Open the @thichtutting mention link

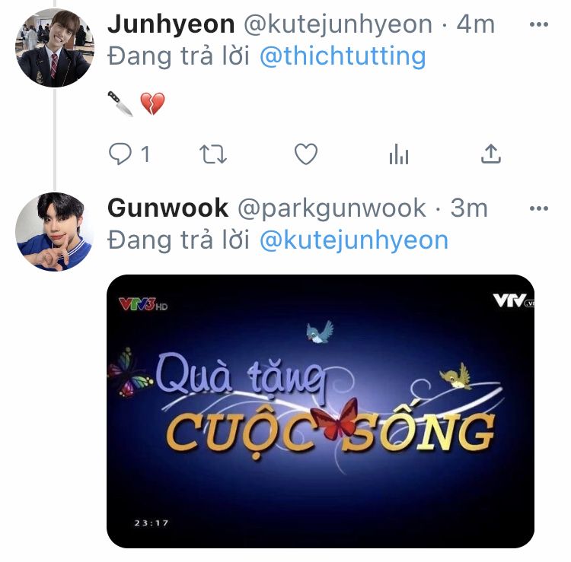tap(343, 56)
